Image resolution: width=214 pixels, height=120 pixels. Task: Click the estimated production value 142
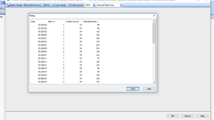pos(98,78)
